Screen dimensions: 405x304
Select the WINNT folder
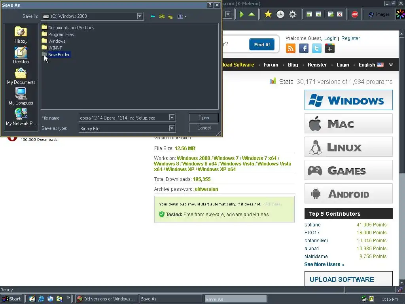click(x=52, y=47)
